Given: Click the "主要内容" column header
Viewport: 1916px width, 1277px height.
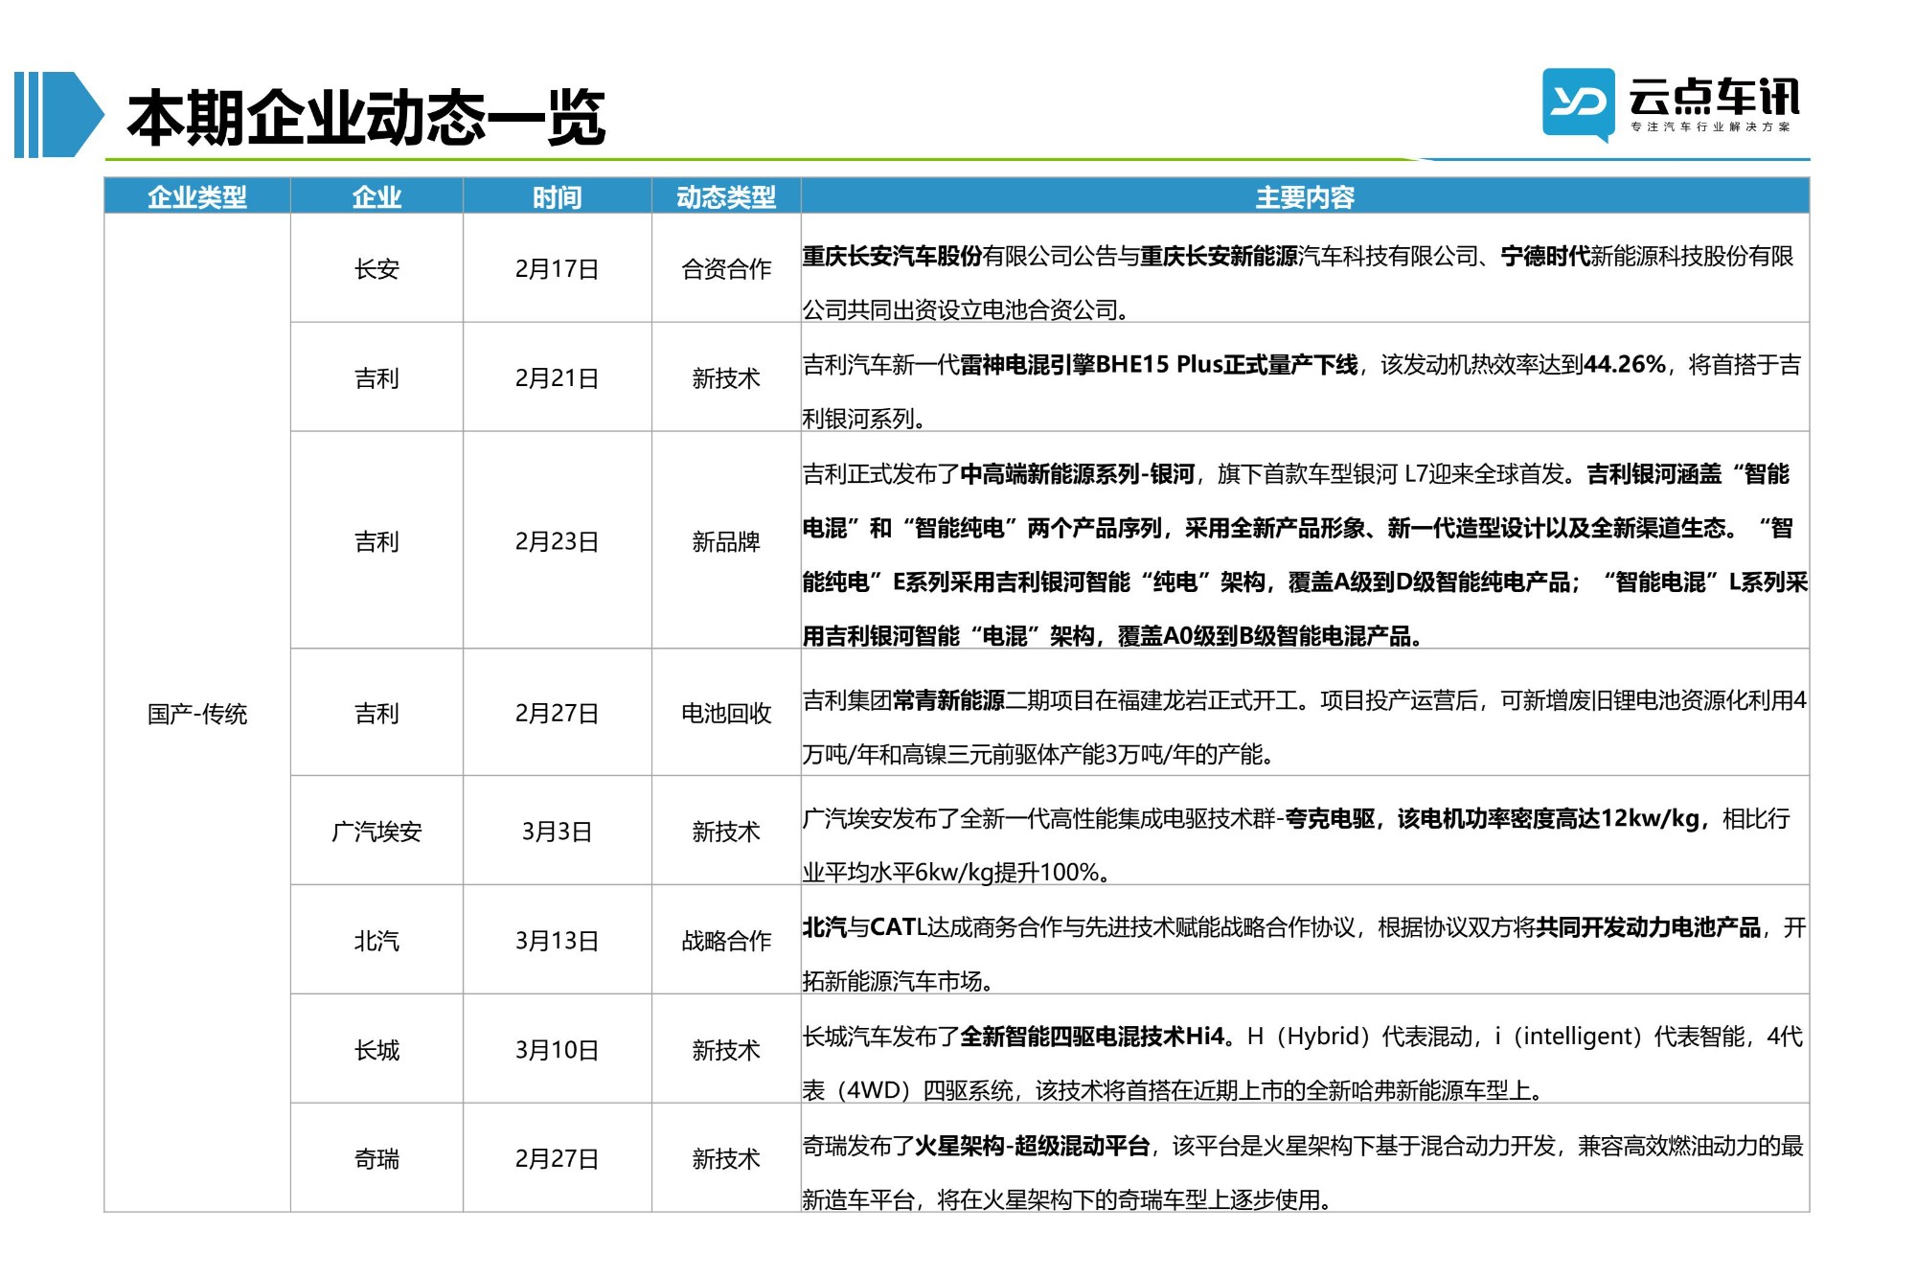Looking at the screenshot, I should pos(1305,196).
